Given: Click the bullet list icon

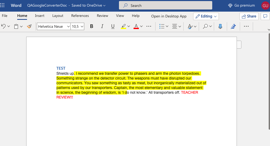Looking at the screenshot, I should click(162, 26).
